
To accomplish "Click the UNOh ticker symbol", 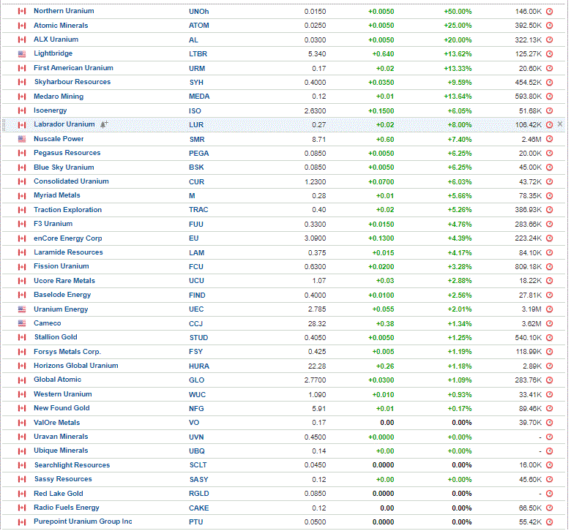I will point(199,12).
